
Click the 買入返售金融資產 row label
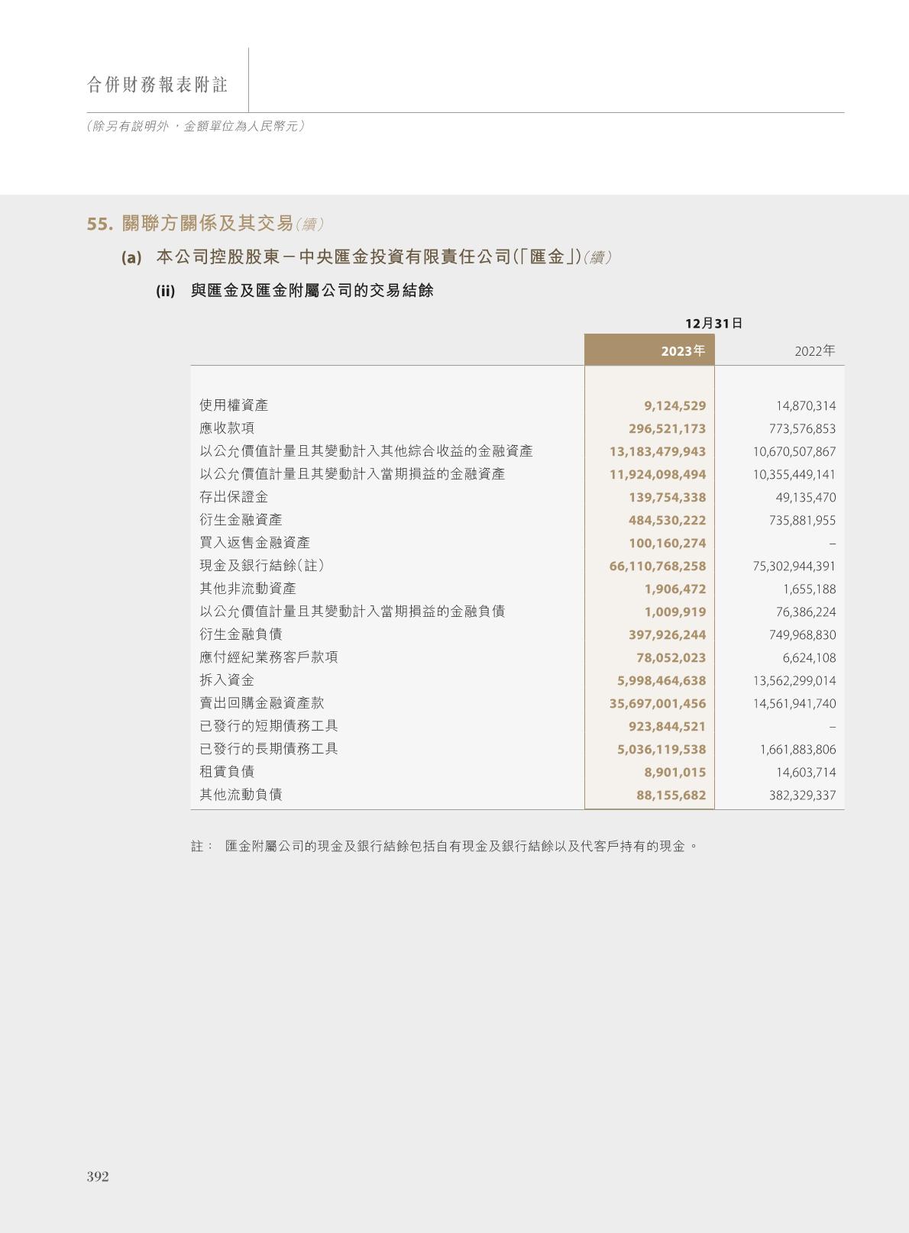coord(254,543)
